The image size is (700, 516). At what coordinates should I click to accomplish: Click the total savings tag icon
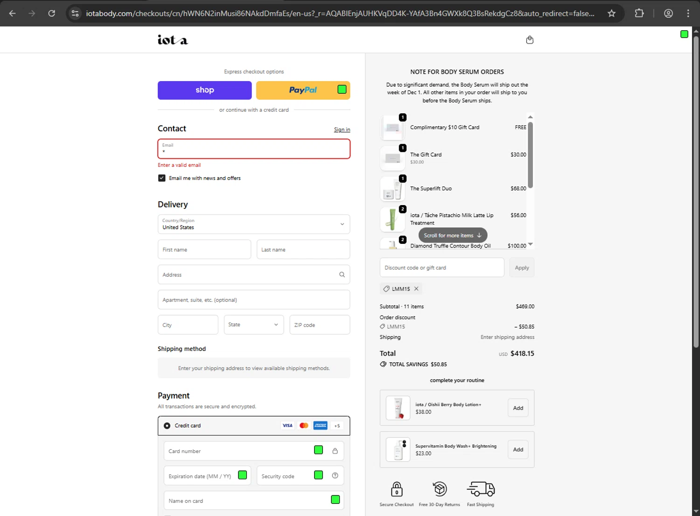tap(383, 364)
